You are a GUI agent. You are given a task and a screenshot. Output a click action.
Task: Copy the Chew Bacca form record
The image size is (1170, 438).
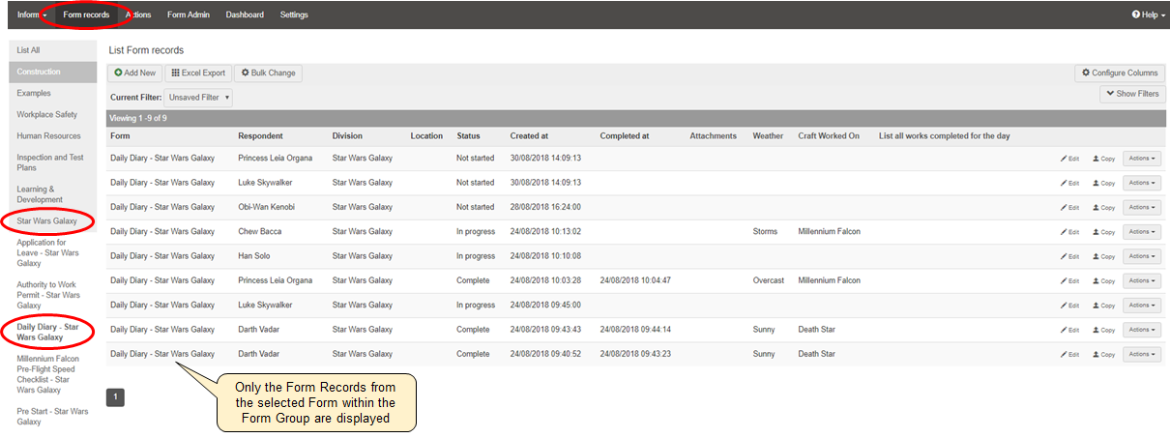[1103, 232]
